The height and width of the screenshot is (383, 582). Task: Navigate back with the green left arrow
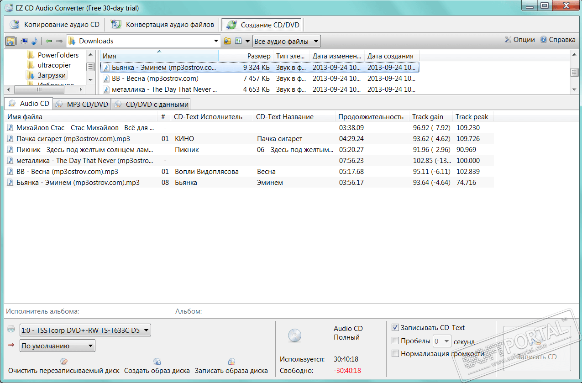(49, 41)
